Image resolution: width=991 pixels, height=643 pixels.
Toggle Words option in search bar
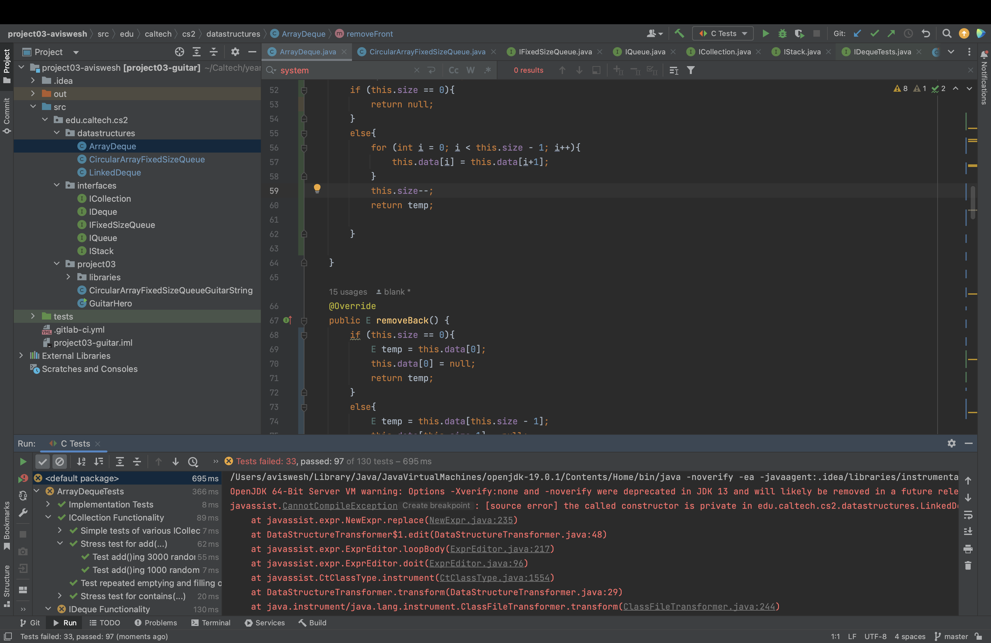(471, 70)
